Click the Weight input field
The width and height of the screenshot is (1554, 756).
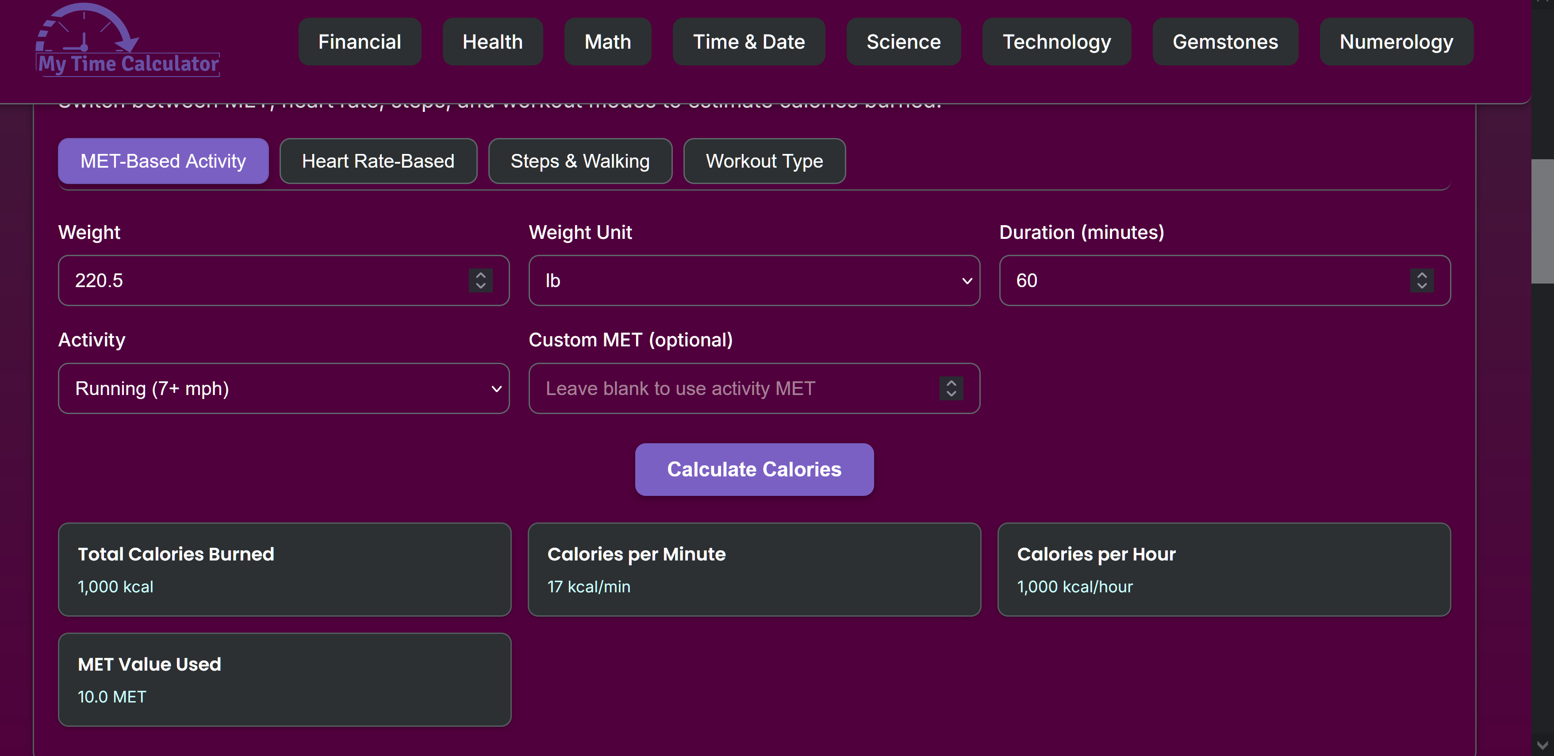click(284, 280)
